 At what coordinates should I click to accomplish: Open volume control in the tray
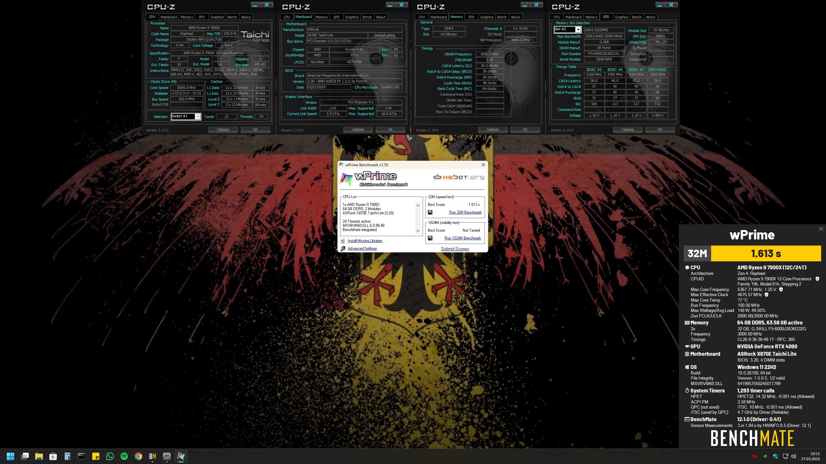pos(794,456)
